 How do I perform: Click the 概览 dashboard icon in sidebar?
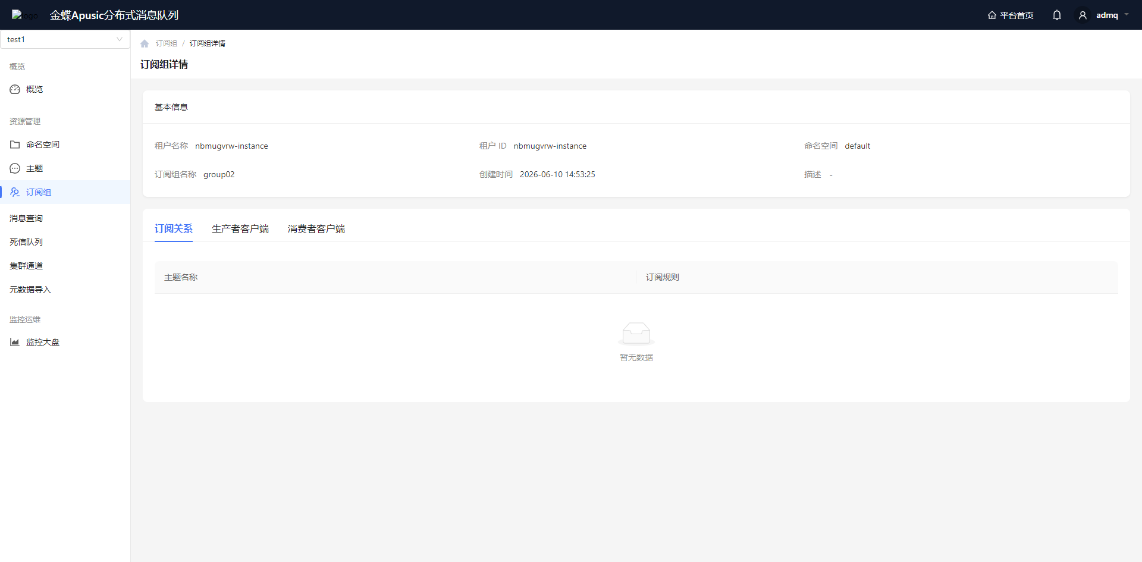tap(15, 89)
